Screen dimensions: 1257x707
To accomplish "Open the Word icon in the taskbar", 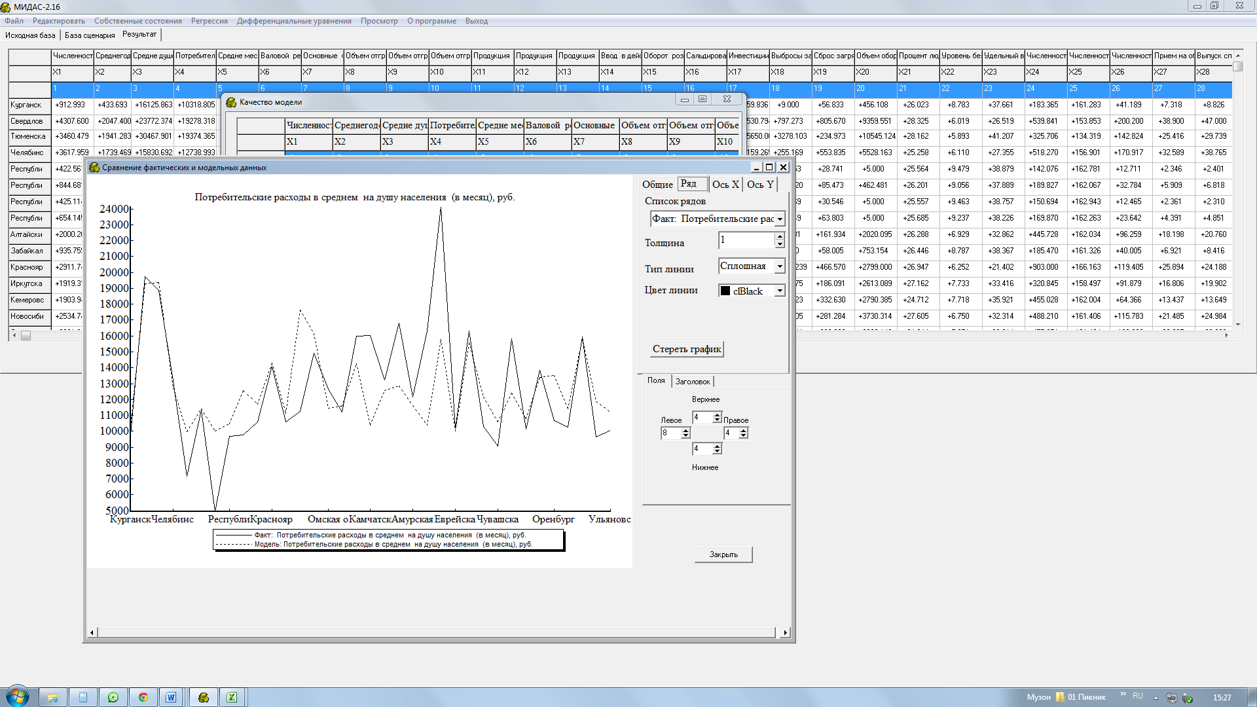I will 171,697.
